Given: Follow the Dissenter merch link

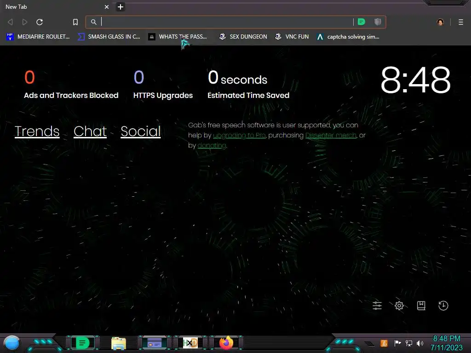Looking at the screenshot, I should (331, 136).
